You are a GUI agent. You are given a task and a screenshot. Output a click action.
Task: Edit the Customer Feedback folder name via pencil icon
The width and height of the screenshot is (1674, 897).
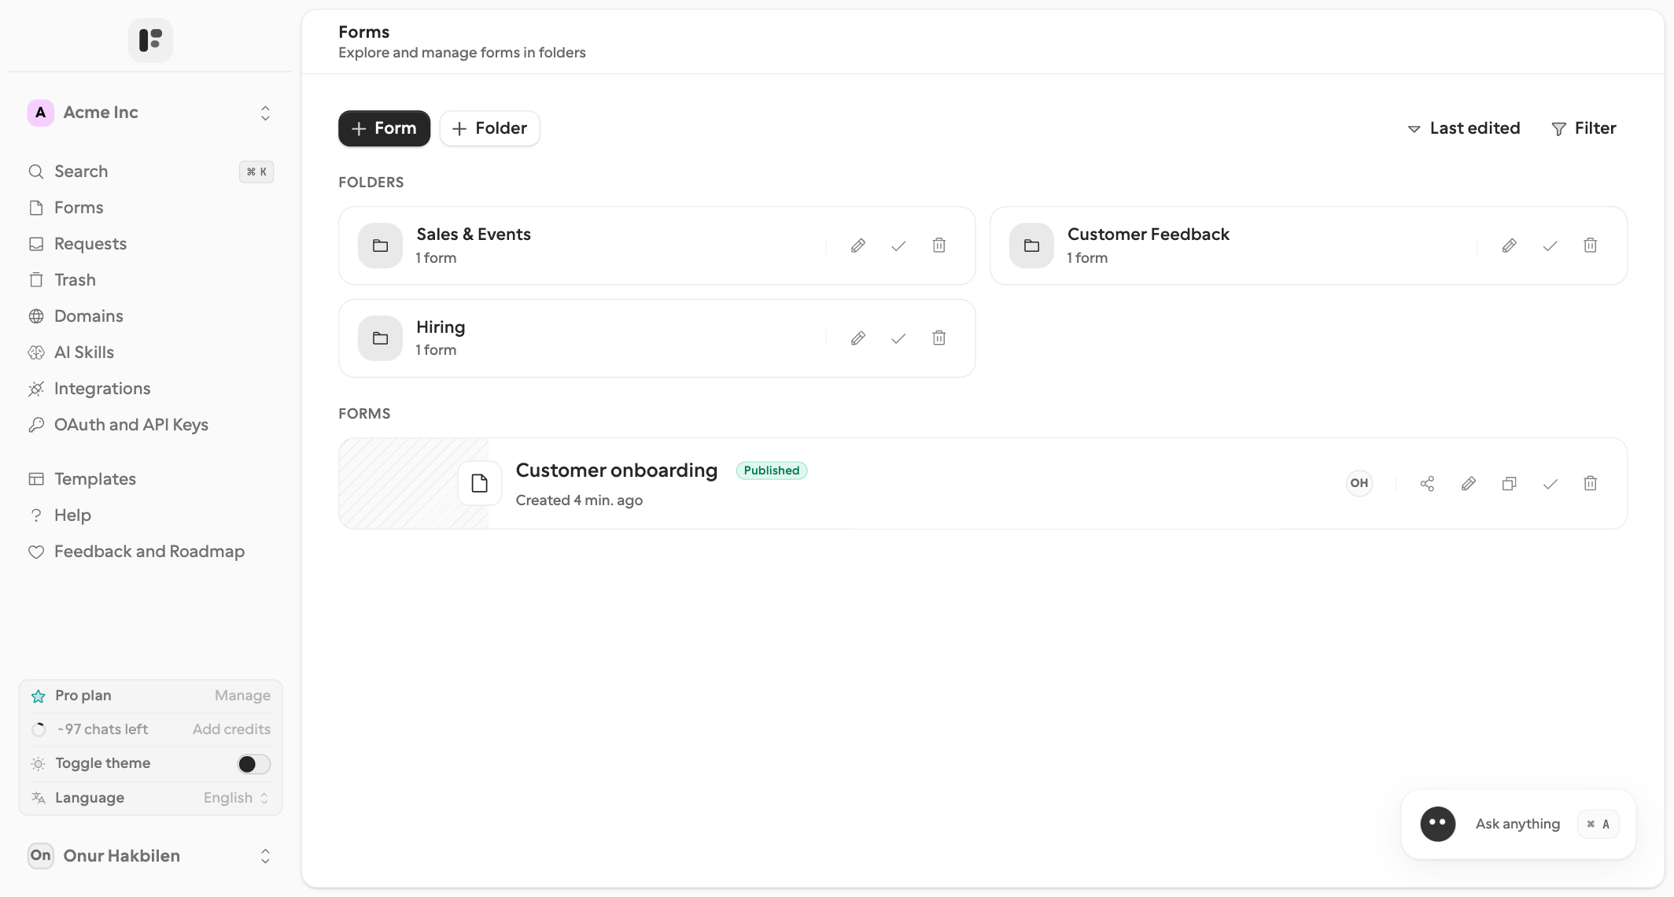click(1510, 245)
